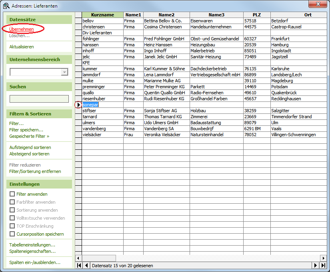This screenshot has height=272, width=330.
Task: Click Aktualisieren to refresh records
Action: click(x=22, y=47)
